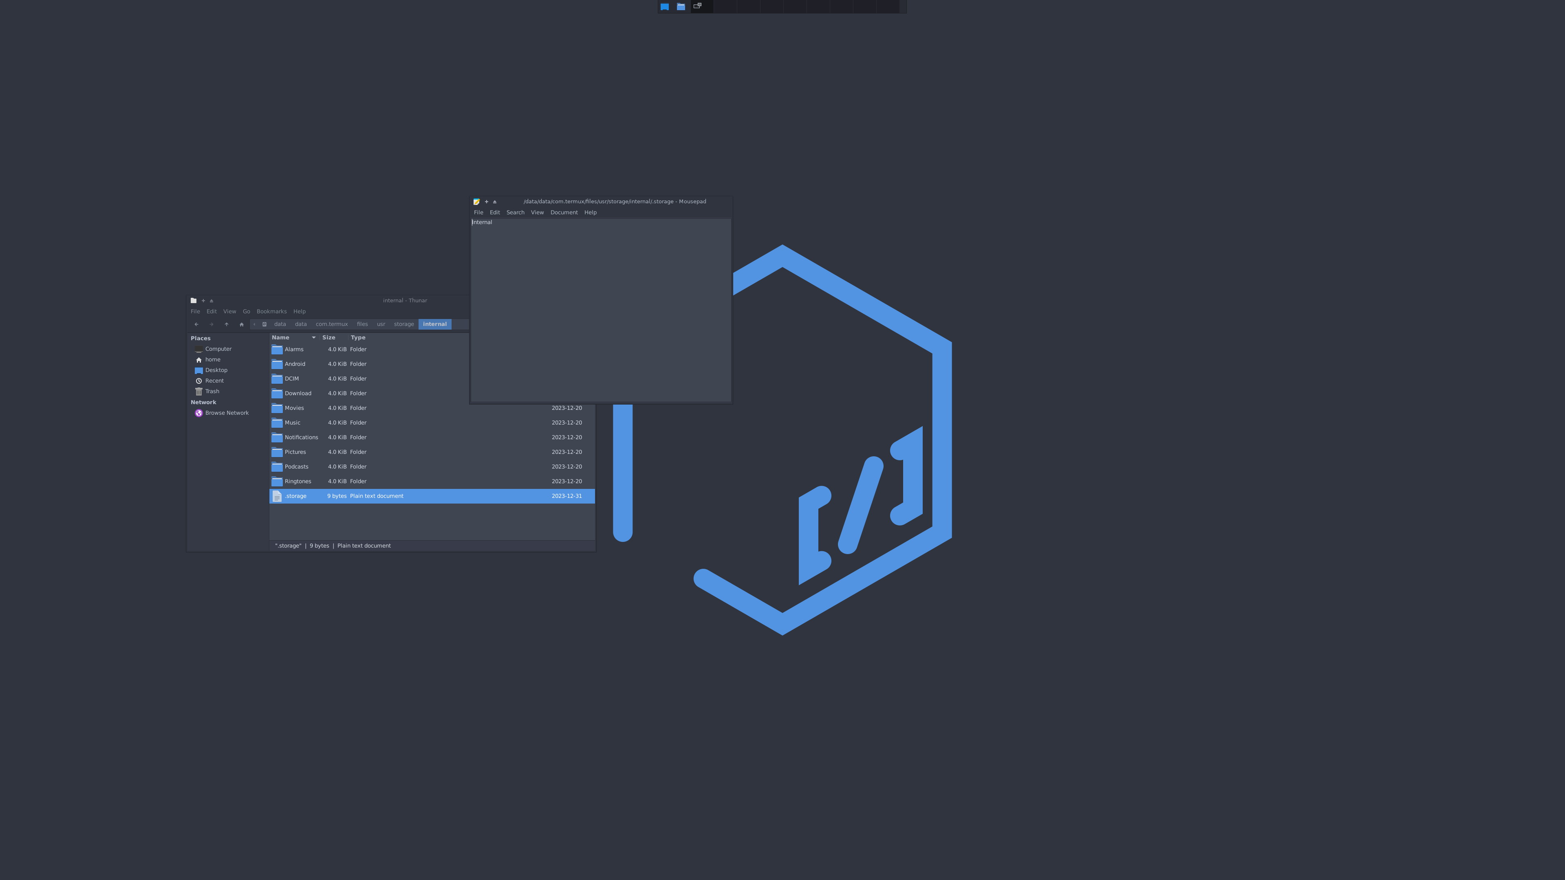Click the file manager icon in top panel
This screenshot has height=880, width=1565.
pyautogui.click(x=681, y=7)
